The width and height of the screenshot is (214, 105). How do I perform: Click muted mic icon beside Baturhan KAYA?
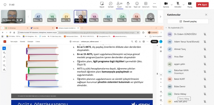pos(205,71)
